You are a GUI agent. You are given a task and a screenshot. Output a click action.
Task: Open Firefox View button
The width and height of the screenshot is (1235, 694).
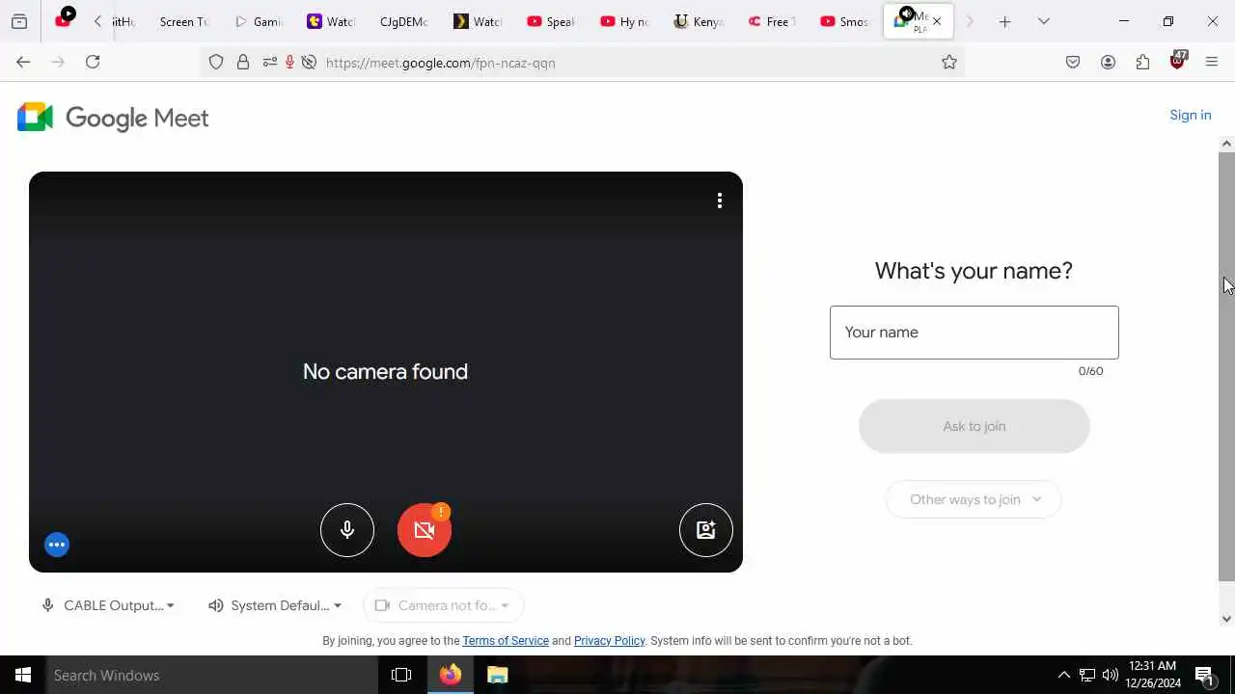click(x=19, y=21)
